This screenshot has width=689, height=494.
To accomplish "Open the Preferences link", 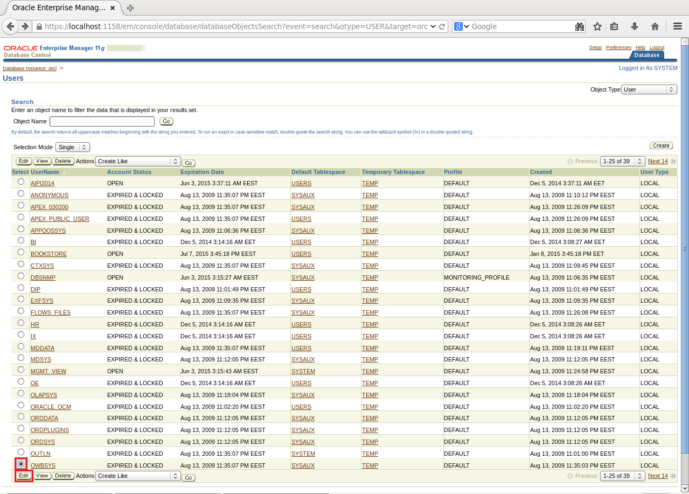I will coord(618,47).
